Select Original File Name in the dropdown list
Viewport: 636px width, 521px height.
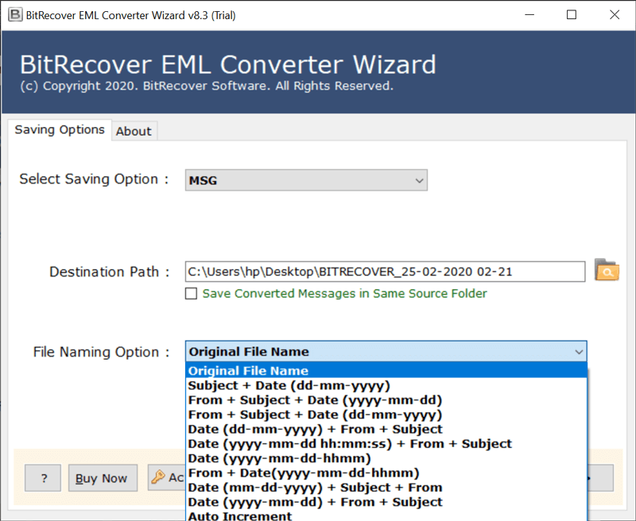point(386,371)
